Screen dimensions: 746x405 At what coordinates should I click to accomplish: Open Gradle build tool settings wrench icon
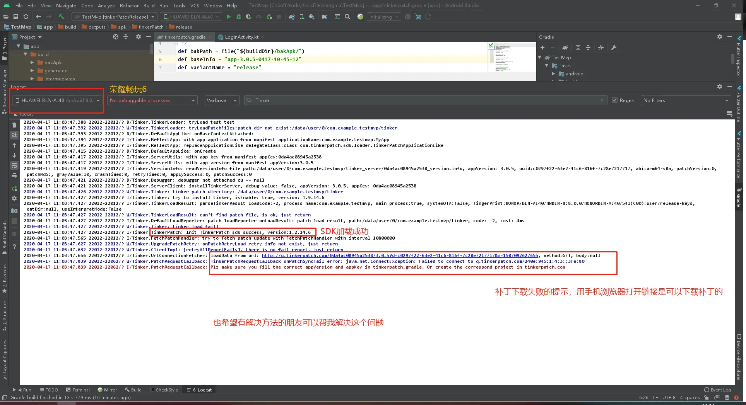[x=614, y=48]
